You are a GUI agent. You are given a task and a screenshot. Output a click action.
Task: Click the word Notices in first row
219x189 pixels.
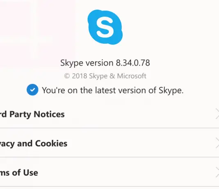(49, 114)
